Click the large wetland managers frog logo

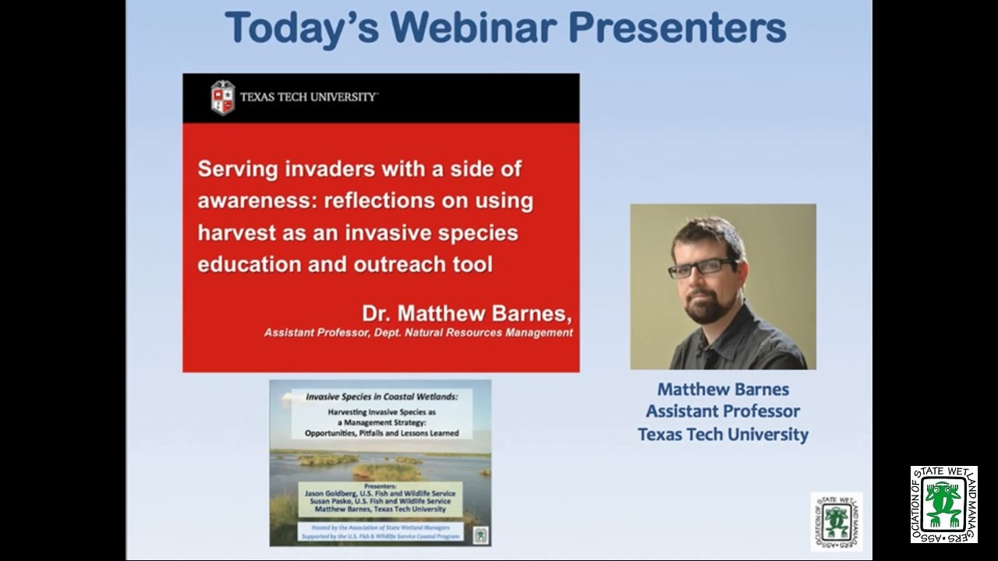click(943, 505)
